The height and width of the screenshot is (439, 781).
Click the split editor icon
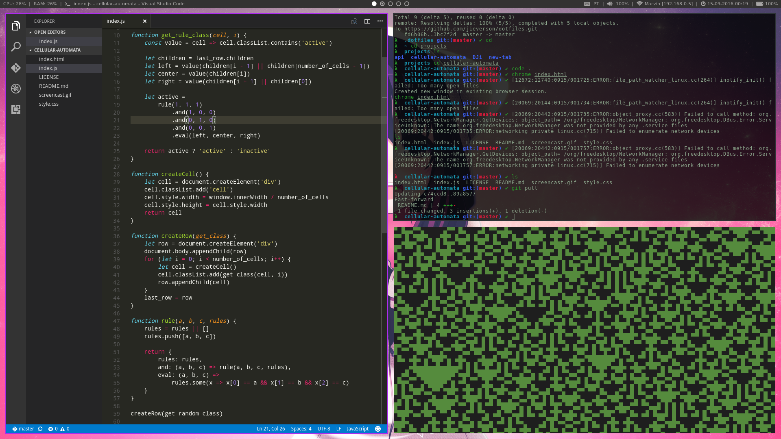click(367, 21)
